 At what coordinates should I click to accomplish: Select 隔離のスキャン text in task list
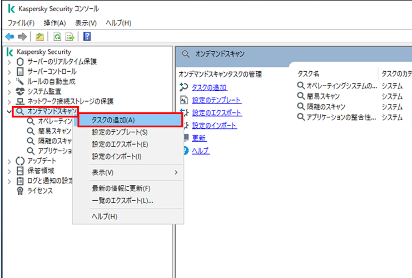point(326,107)
